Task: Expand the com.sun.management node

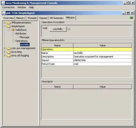Action: point(4,48)
